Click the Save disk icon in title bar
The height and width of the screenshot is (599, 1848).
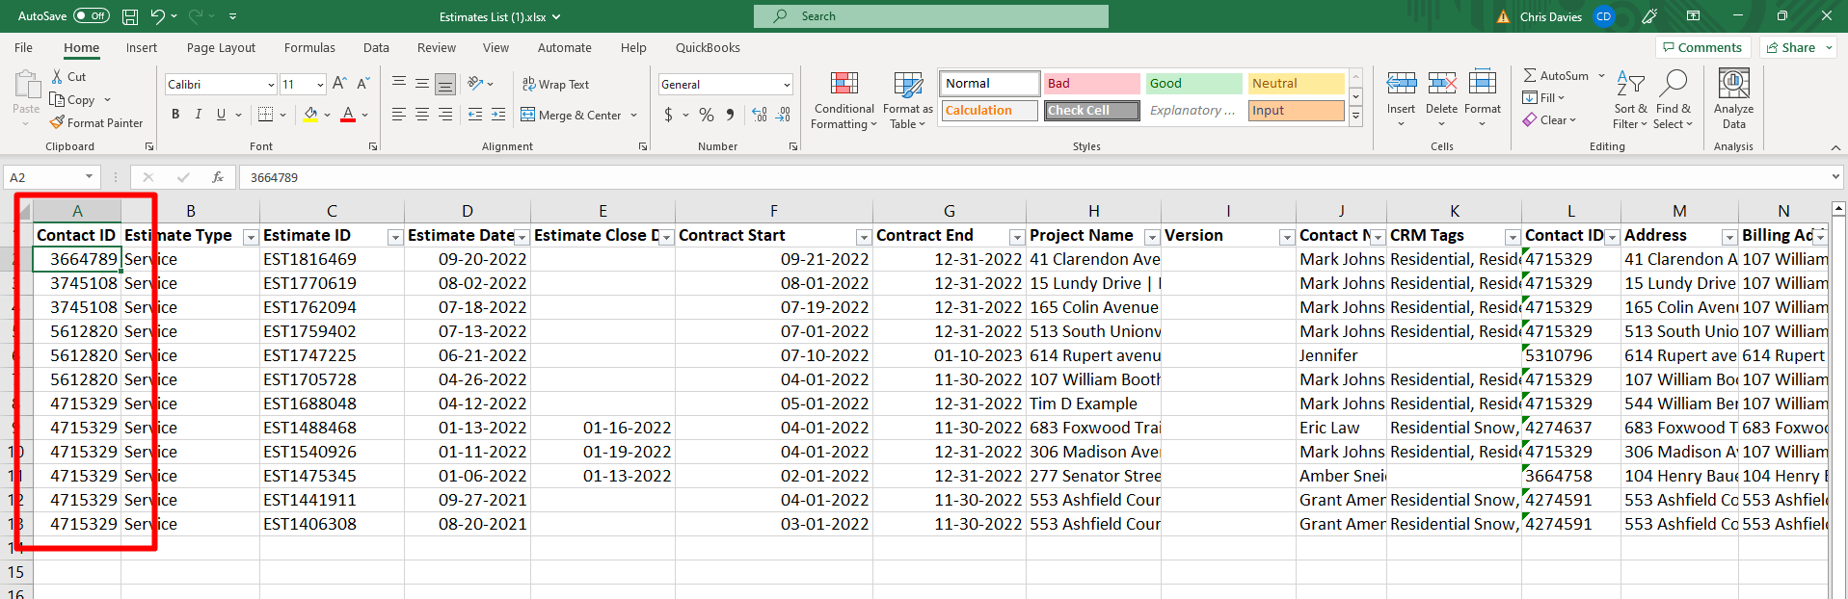[x=130, y=16]
